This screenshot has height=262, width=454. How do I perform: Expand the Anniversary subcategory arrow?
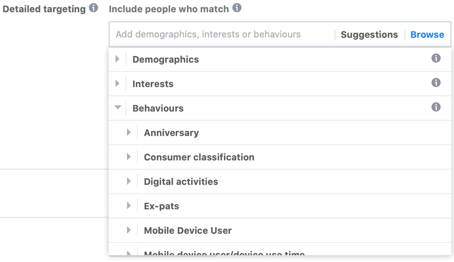129,132
